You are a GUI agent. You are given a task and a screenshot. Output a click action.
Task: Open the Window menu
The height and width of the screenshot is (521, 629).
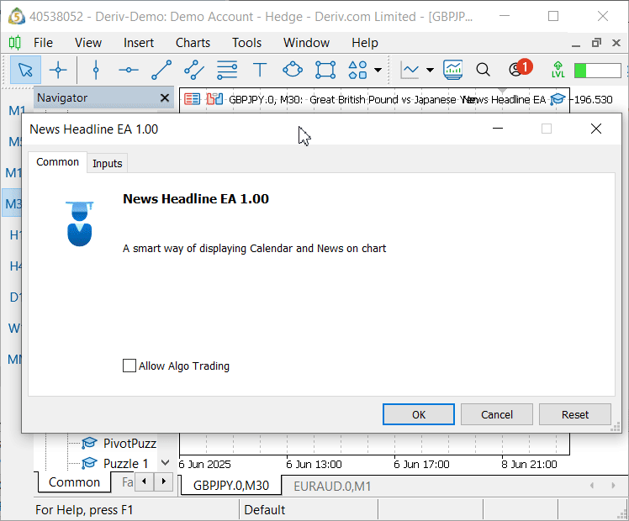click(306, 43)
